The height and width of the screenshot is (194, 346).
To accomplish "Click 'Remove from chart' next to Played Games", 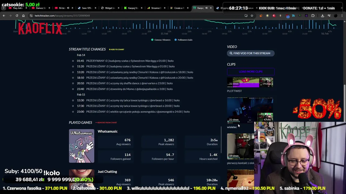I will [x=106, y=123].
